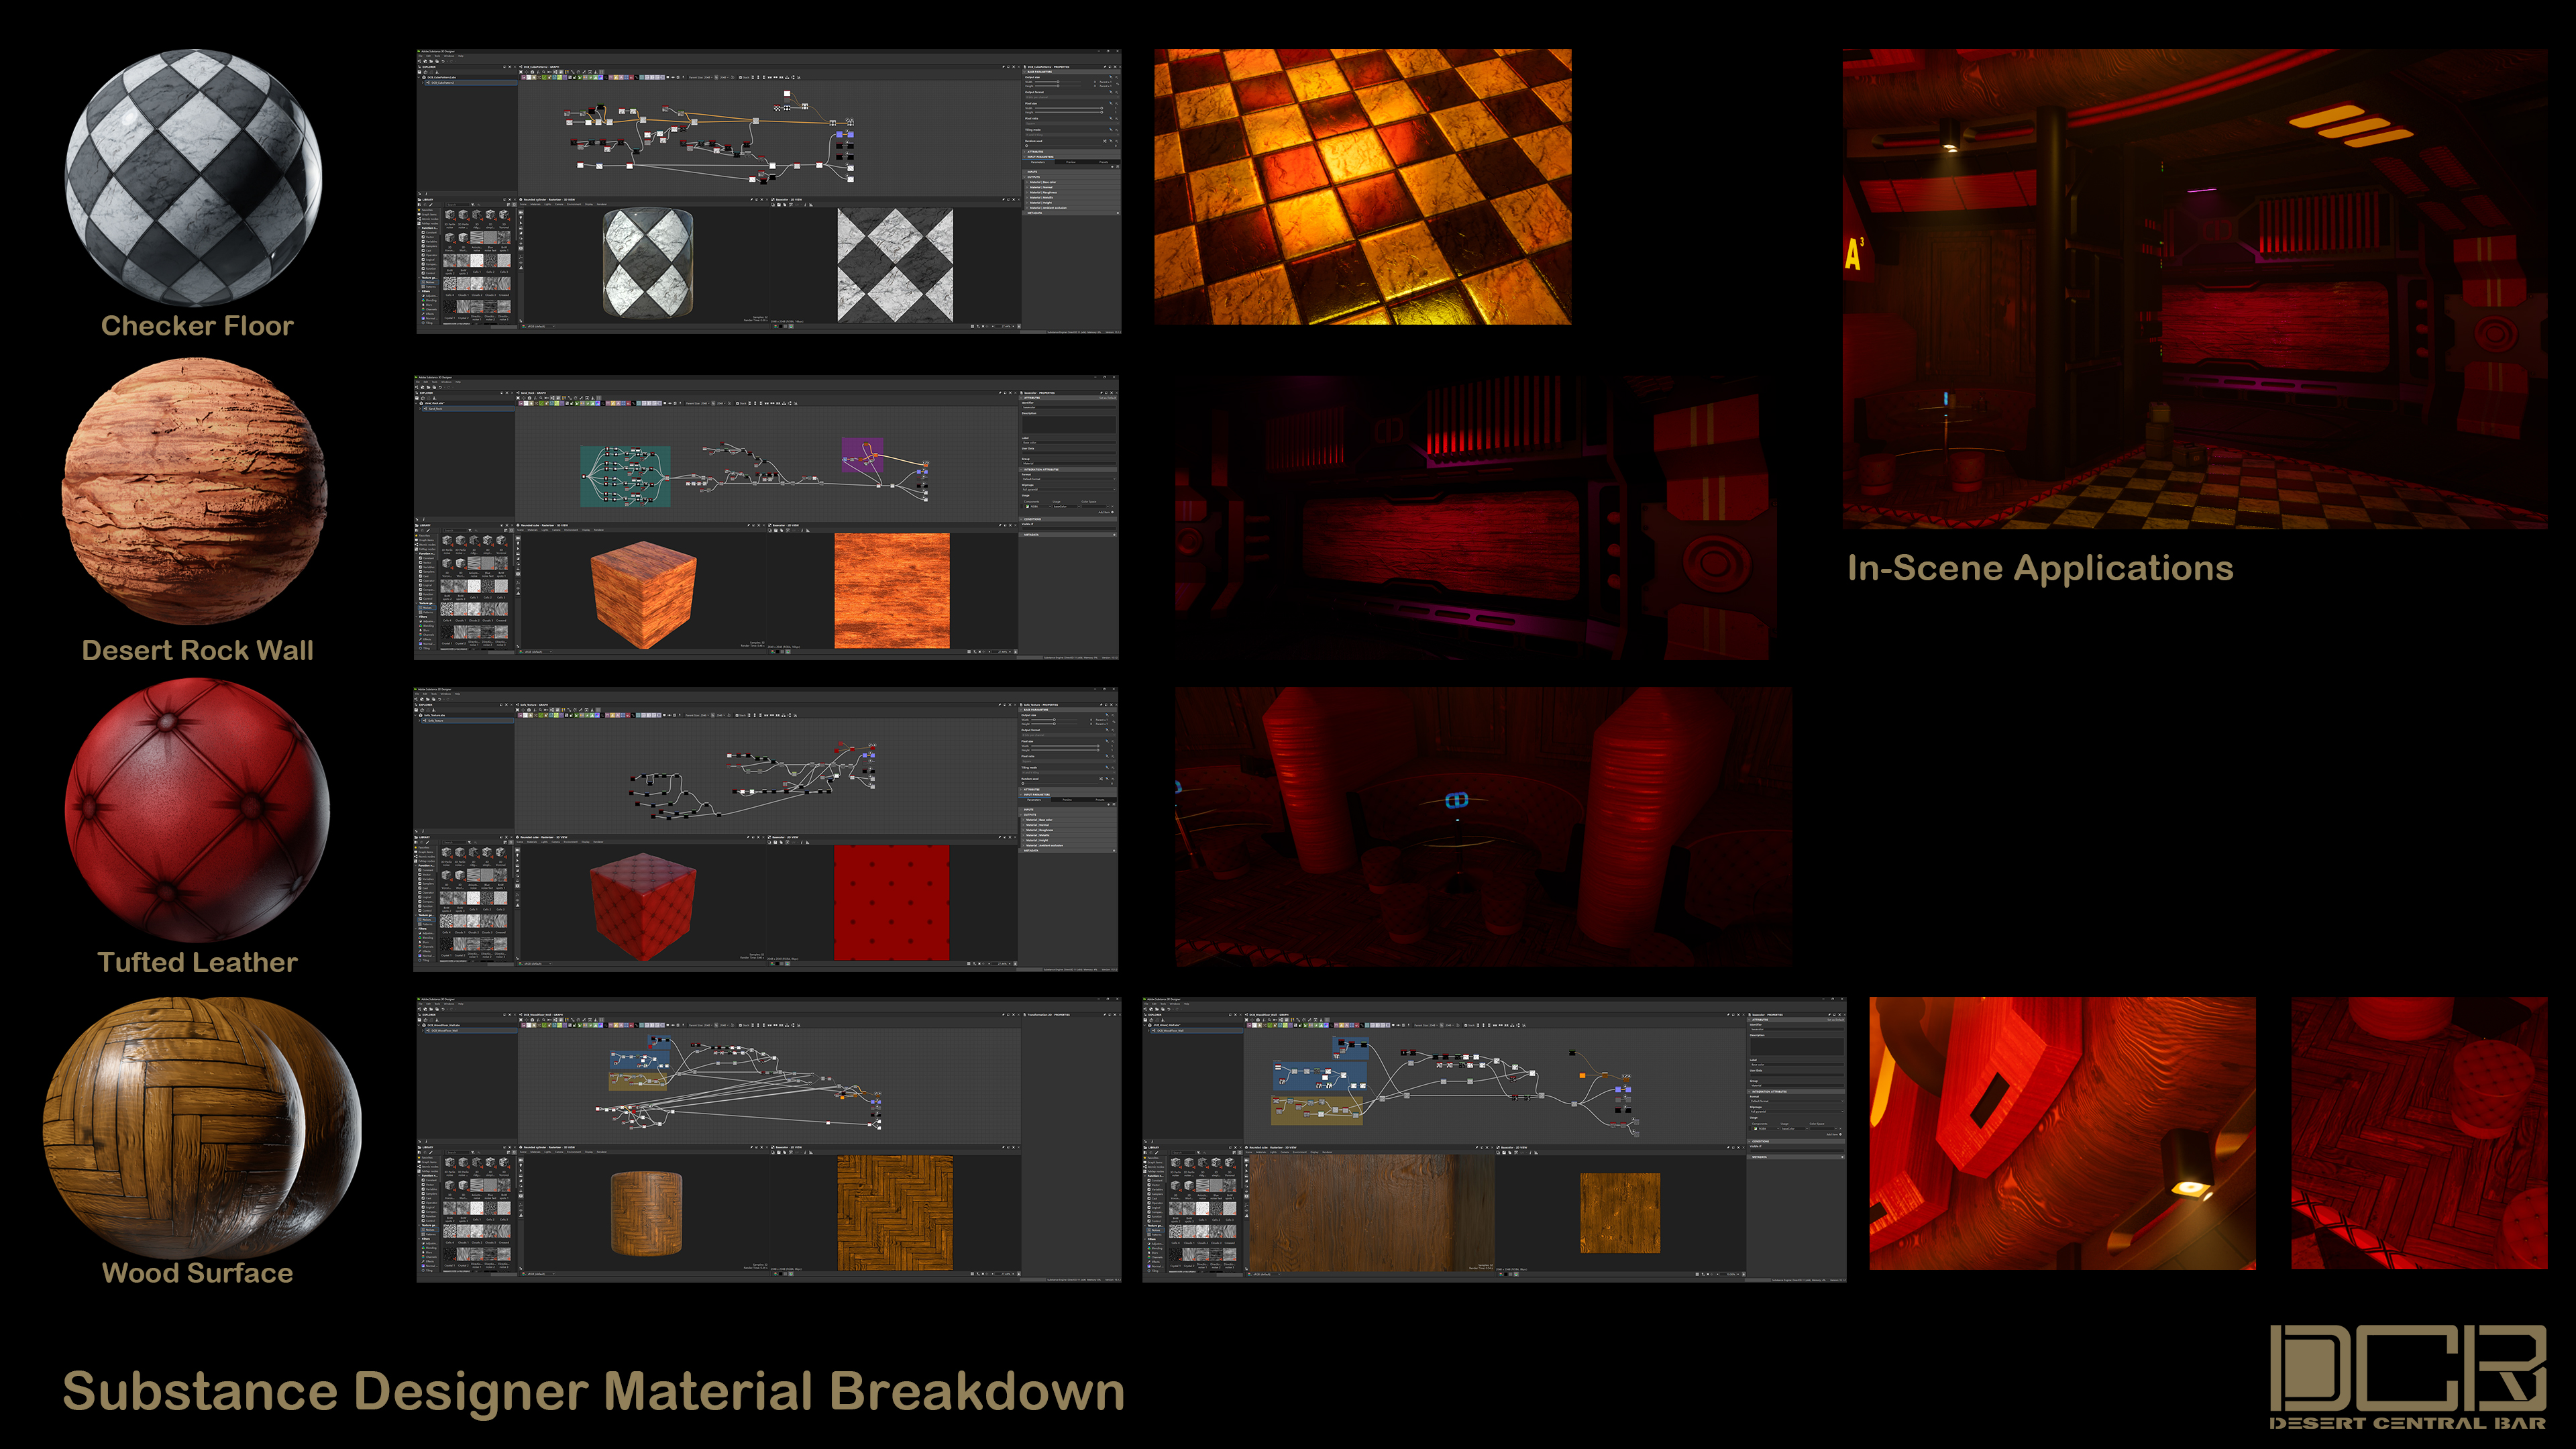Select the "In-Scene Applications" heading
The width and height of the screenshot is (2576, 1449).
click(x=2040, y=568)
